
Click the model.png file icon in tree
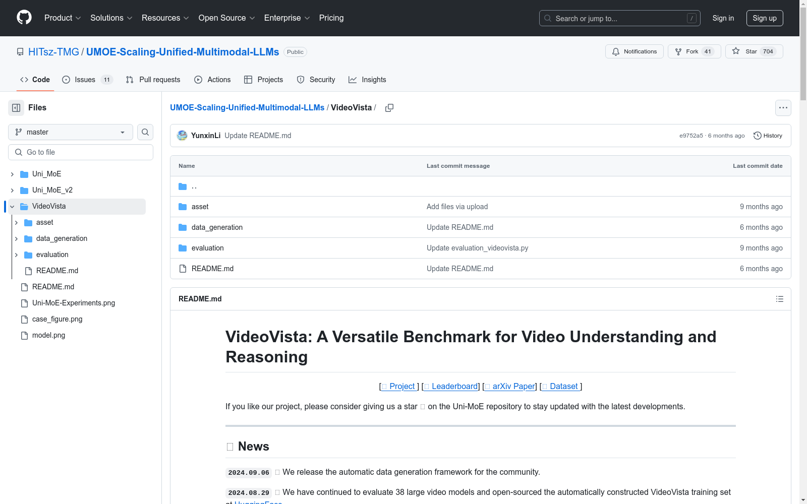point(24,335)
